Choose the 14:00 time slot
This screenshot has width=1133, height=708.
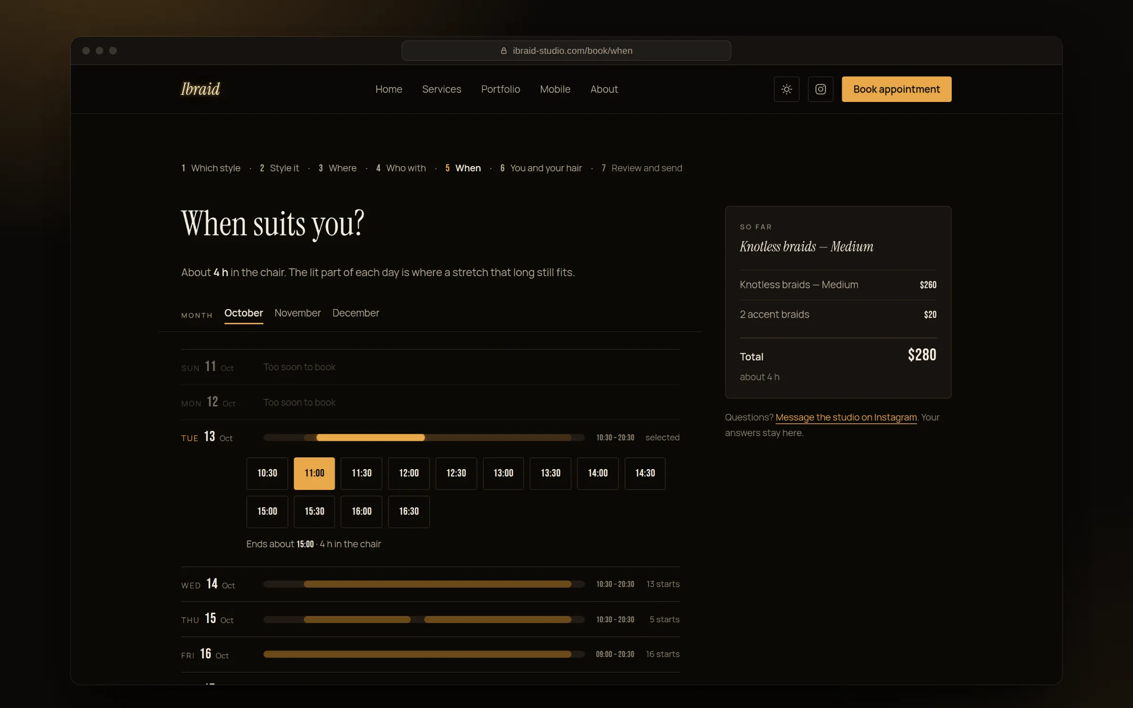click(598, 473)
